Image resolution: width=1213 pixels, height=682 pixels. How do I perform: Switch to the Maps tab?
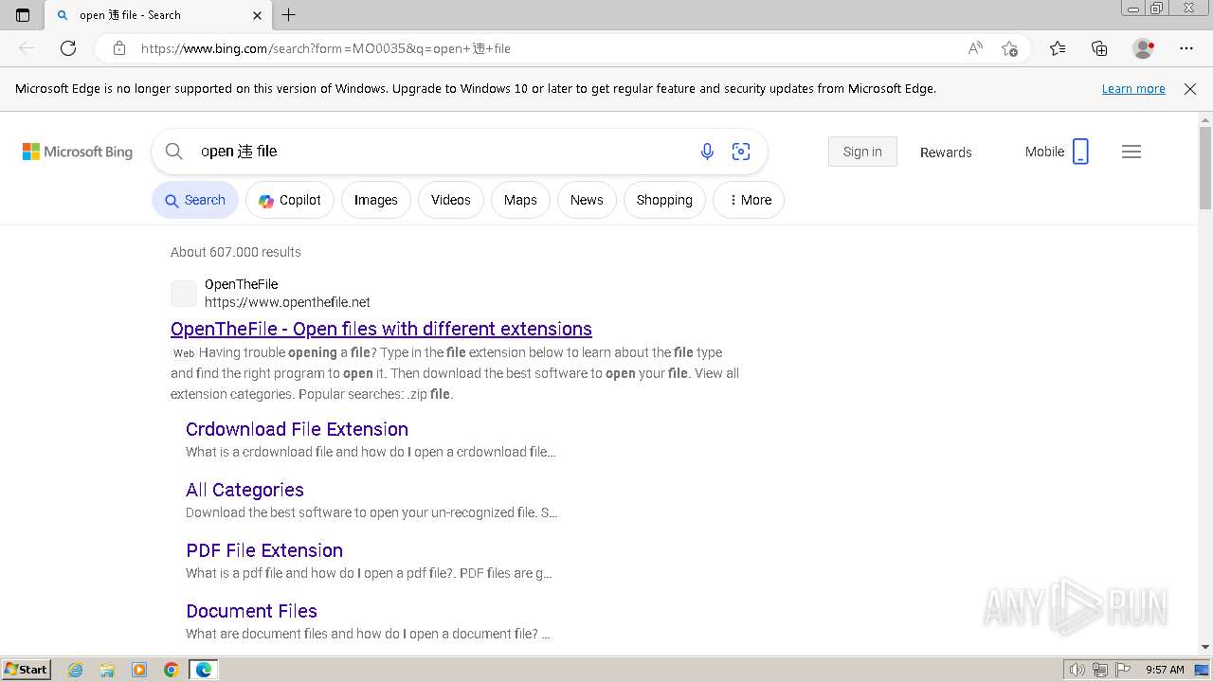click(x=520, y=200)
